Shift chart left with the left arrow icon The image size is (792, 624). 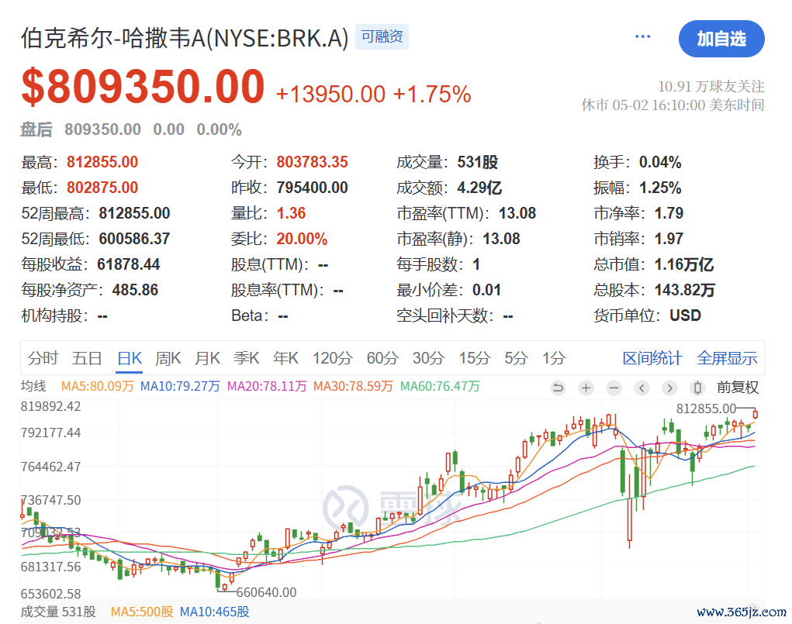(x=642, y=388)
